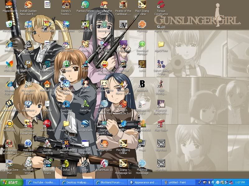Launch Google Earth icon

pos(85,124)
